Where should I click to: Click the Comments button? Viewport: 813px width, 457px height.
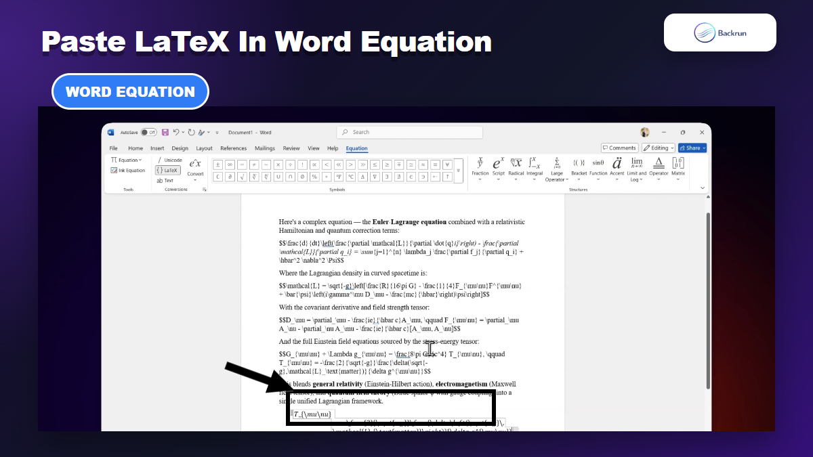point(619,148)
